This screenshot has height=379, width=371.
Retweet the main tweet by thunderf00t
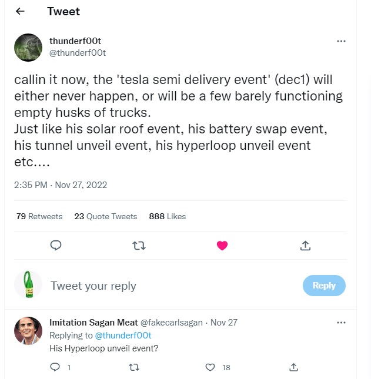tap(139, 246)
